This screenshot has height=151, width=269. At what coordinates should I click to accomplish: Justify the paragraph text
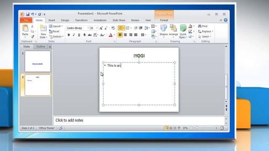pyautogui.click(x=136, y=35)
